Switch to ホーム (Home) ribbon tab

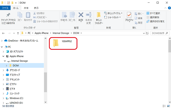tap(16, 8)
